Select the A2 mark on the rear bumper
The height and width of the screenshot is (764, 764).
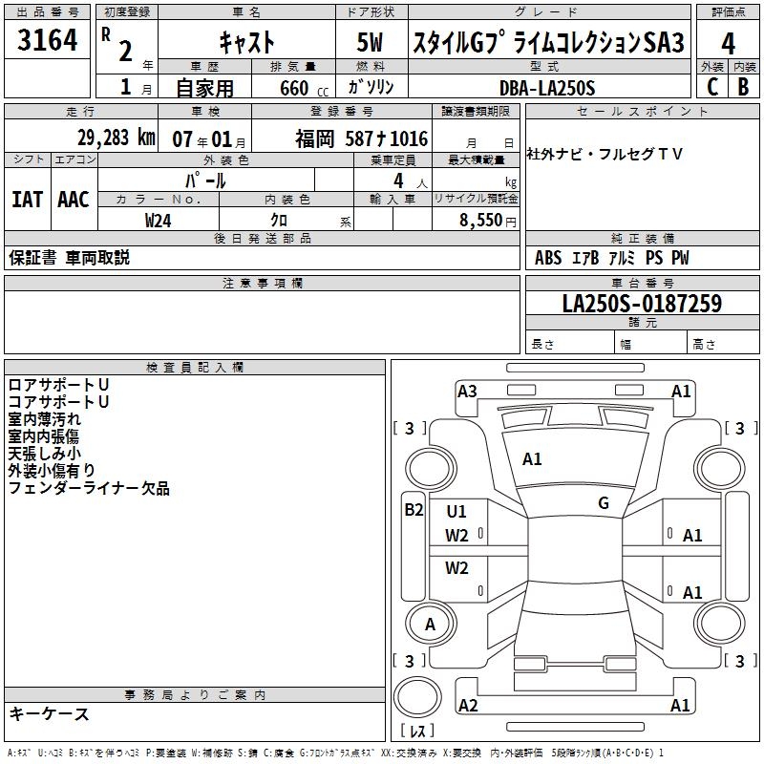[x=468, y=706]
